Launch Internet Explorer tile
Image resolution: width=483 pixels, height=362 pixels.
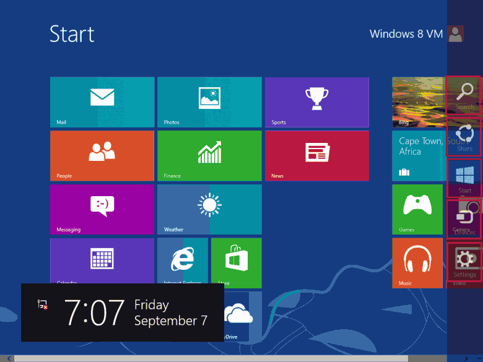coord(183,261)
